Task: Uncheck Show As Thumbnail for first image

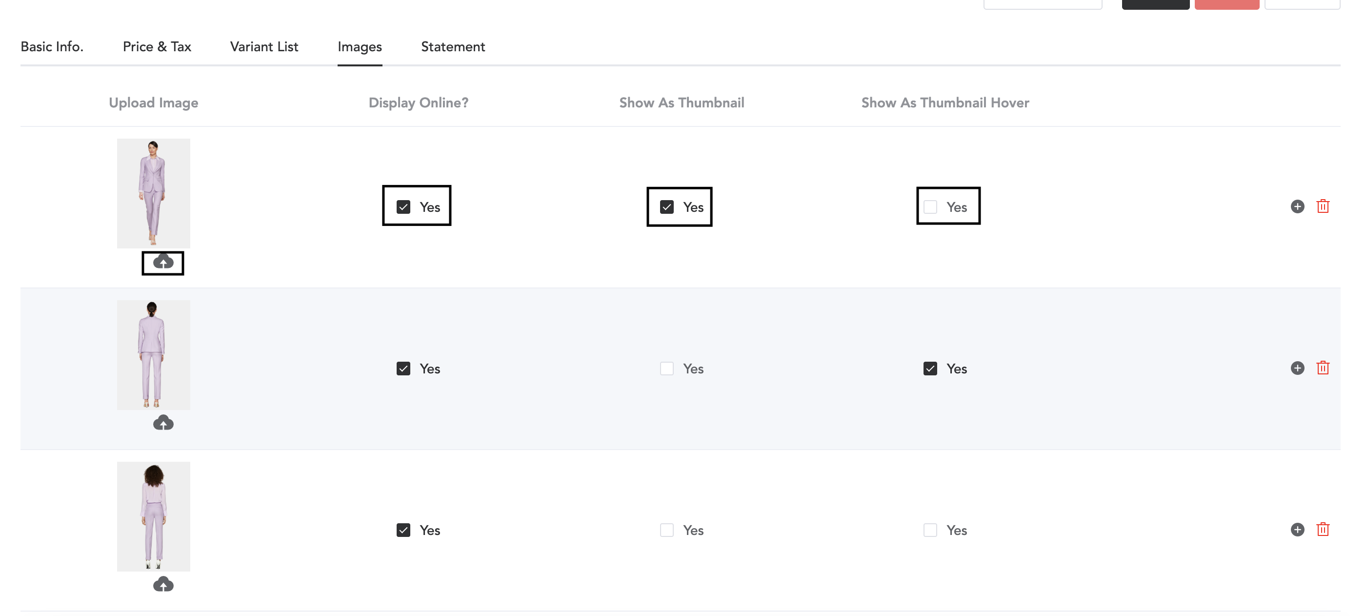Action: [666, 207]
